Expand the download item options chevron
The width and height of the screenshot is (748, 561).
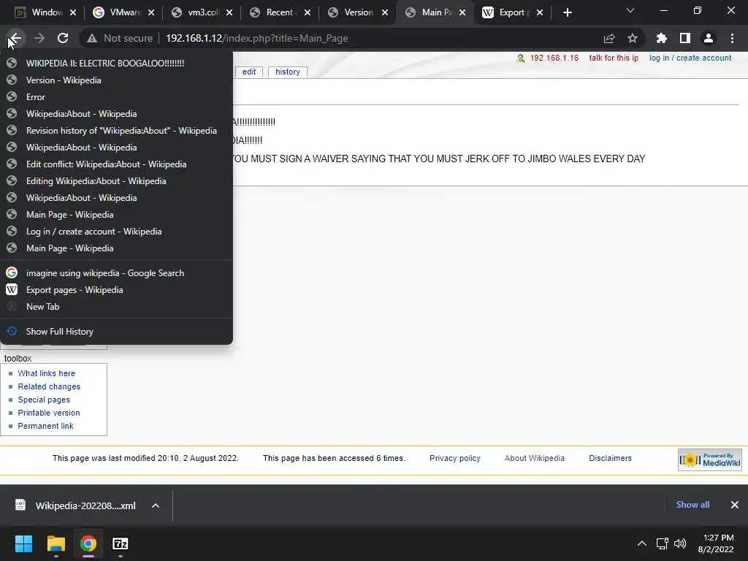point(156,505)
